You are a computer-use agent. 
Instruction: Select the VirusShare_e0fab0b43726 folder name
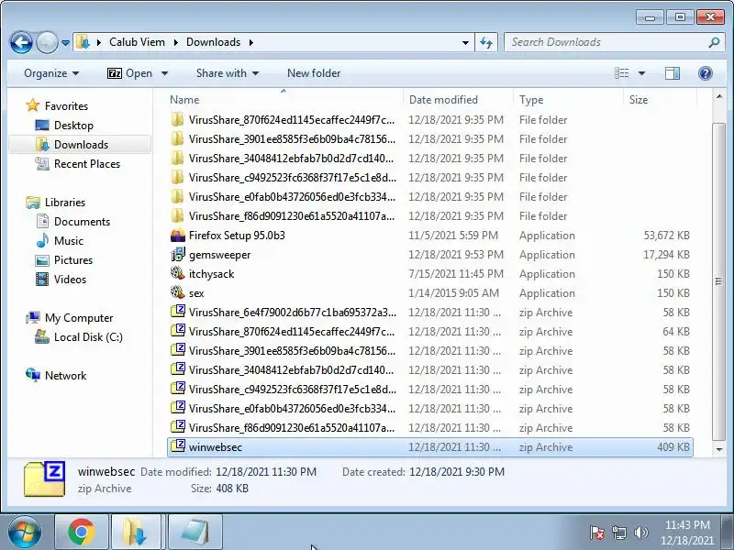[x=292, y=196]
